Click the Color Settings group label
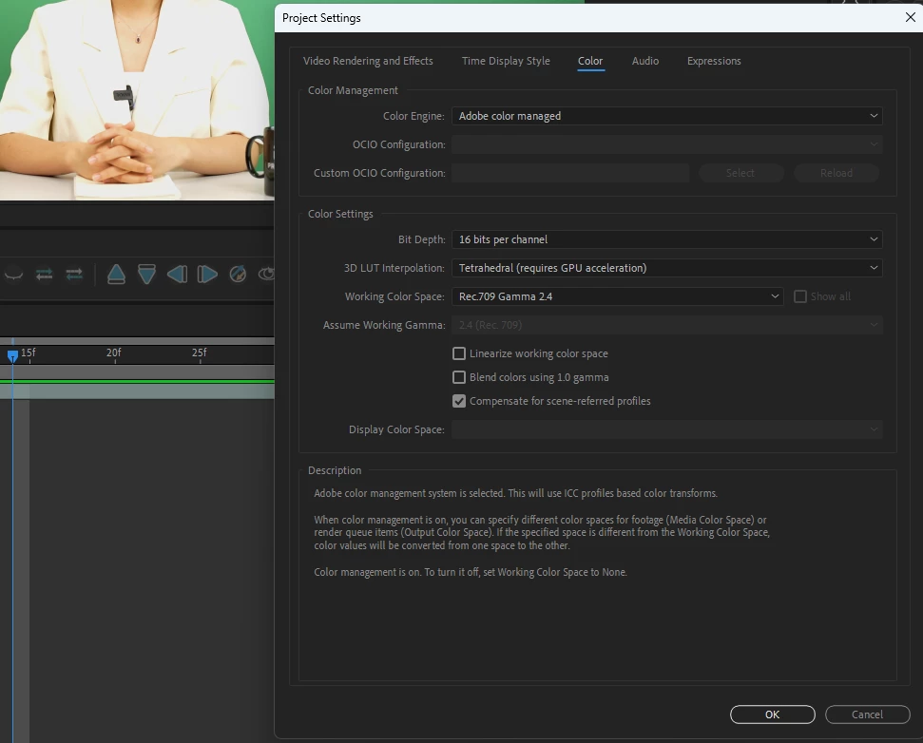The image size is (923, 743). click(x=340, y=214)
